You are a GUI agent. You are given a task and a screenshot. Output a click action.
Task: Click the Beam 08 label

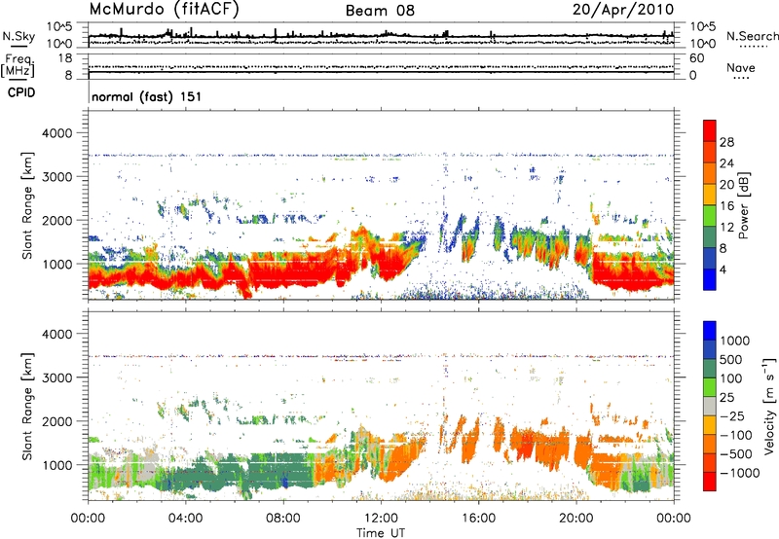point(380,11)
